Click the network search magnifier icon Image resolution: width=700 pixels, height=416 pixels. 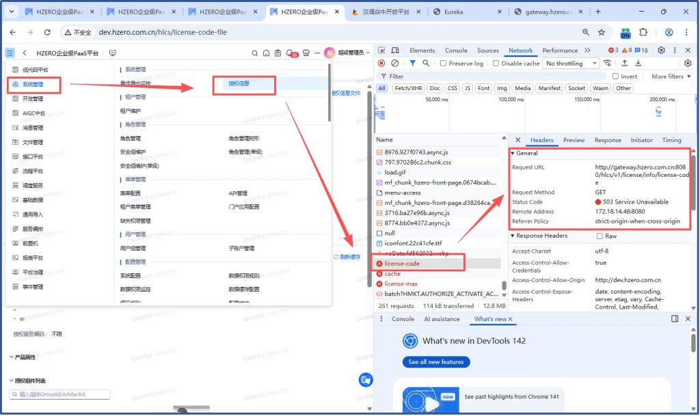pos(426,64)
